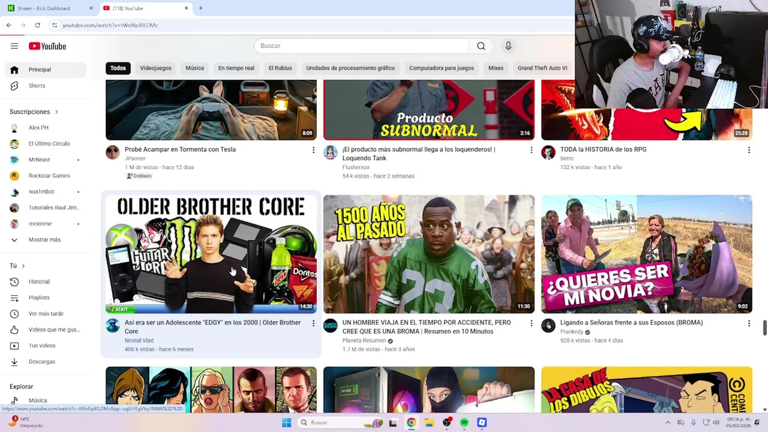Play the Older Brother Core thumbnail
The height and width of the screenshot is (432, 768).
[211, 254]
